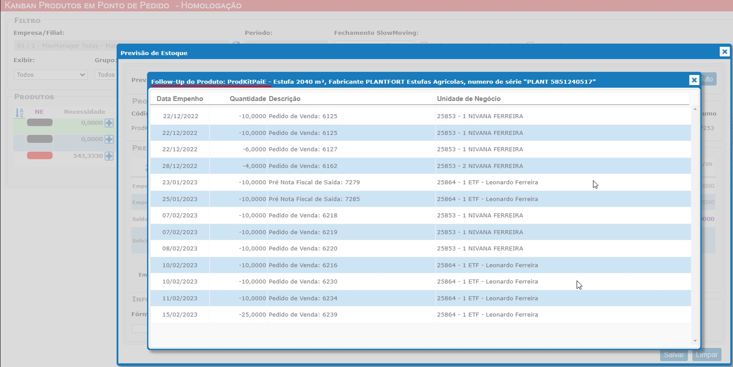Click the A-Z sort icon in Produtos

(19, 113)
